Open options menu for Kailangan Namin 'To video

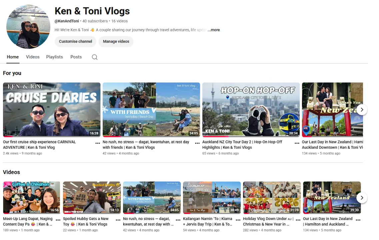[x=238, y=220]
